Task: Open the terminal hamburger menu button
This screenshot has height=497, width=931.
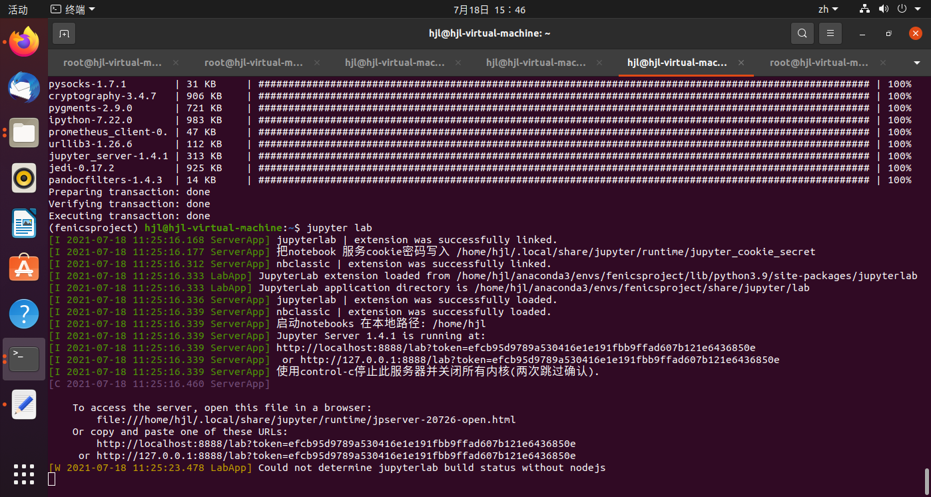Action: pyautogui.click(x=830, y=33)
